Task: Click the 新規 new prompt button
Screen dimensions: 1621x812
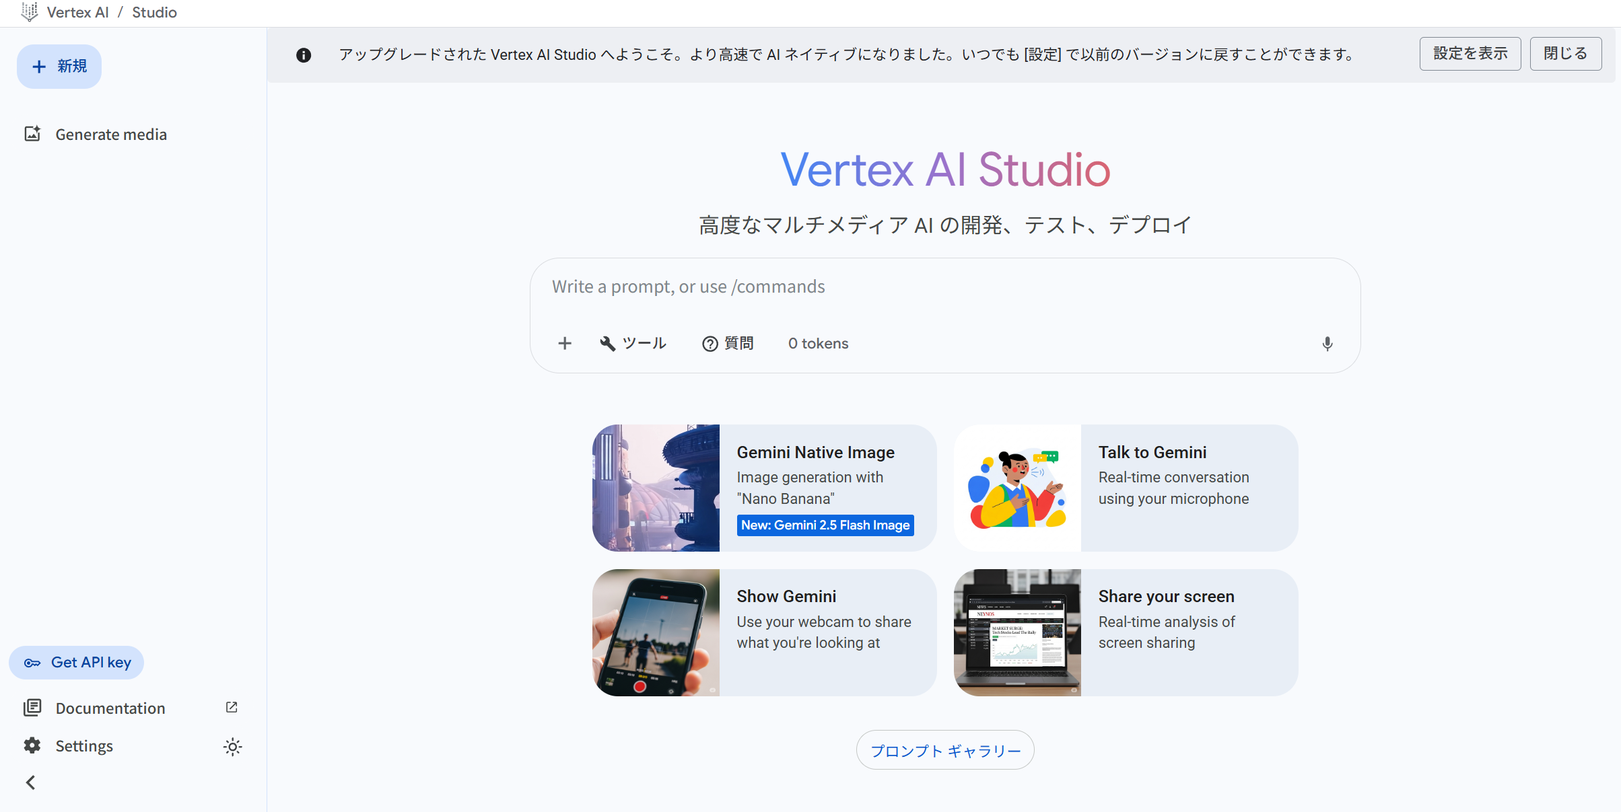Action: tap(59, 67)
